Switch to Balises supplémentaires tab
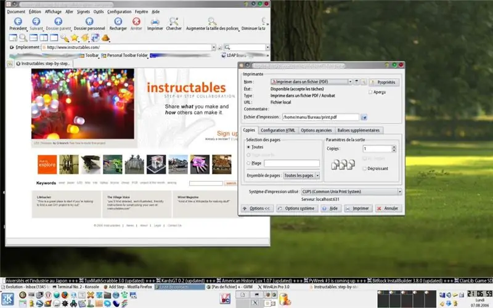493x308 pixels. (359, 130)
